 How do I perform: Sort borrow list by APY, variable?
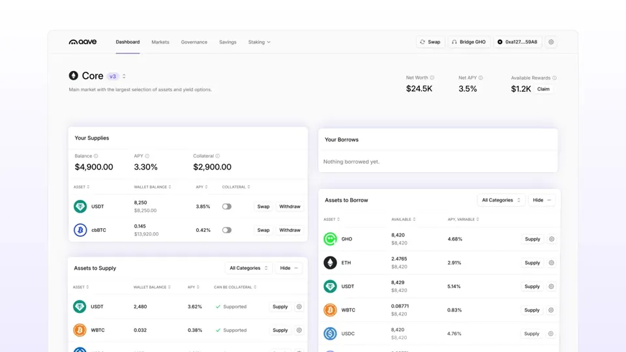click(463, 220)
